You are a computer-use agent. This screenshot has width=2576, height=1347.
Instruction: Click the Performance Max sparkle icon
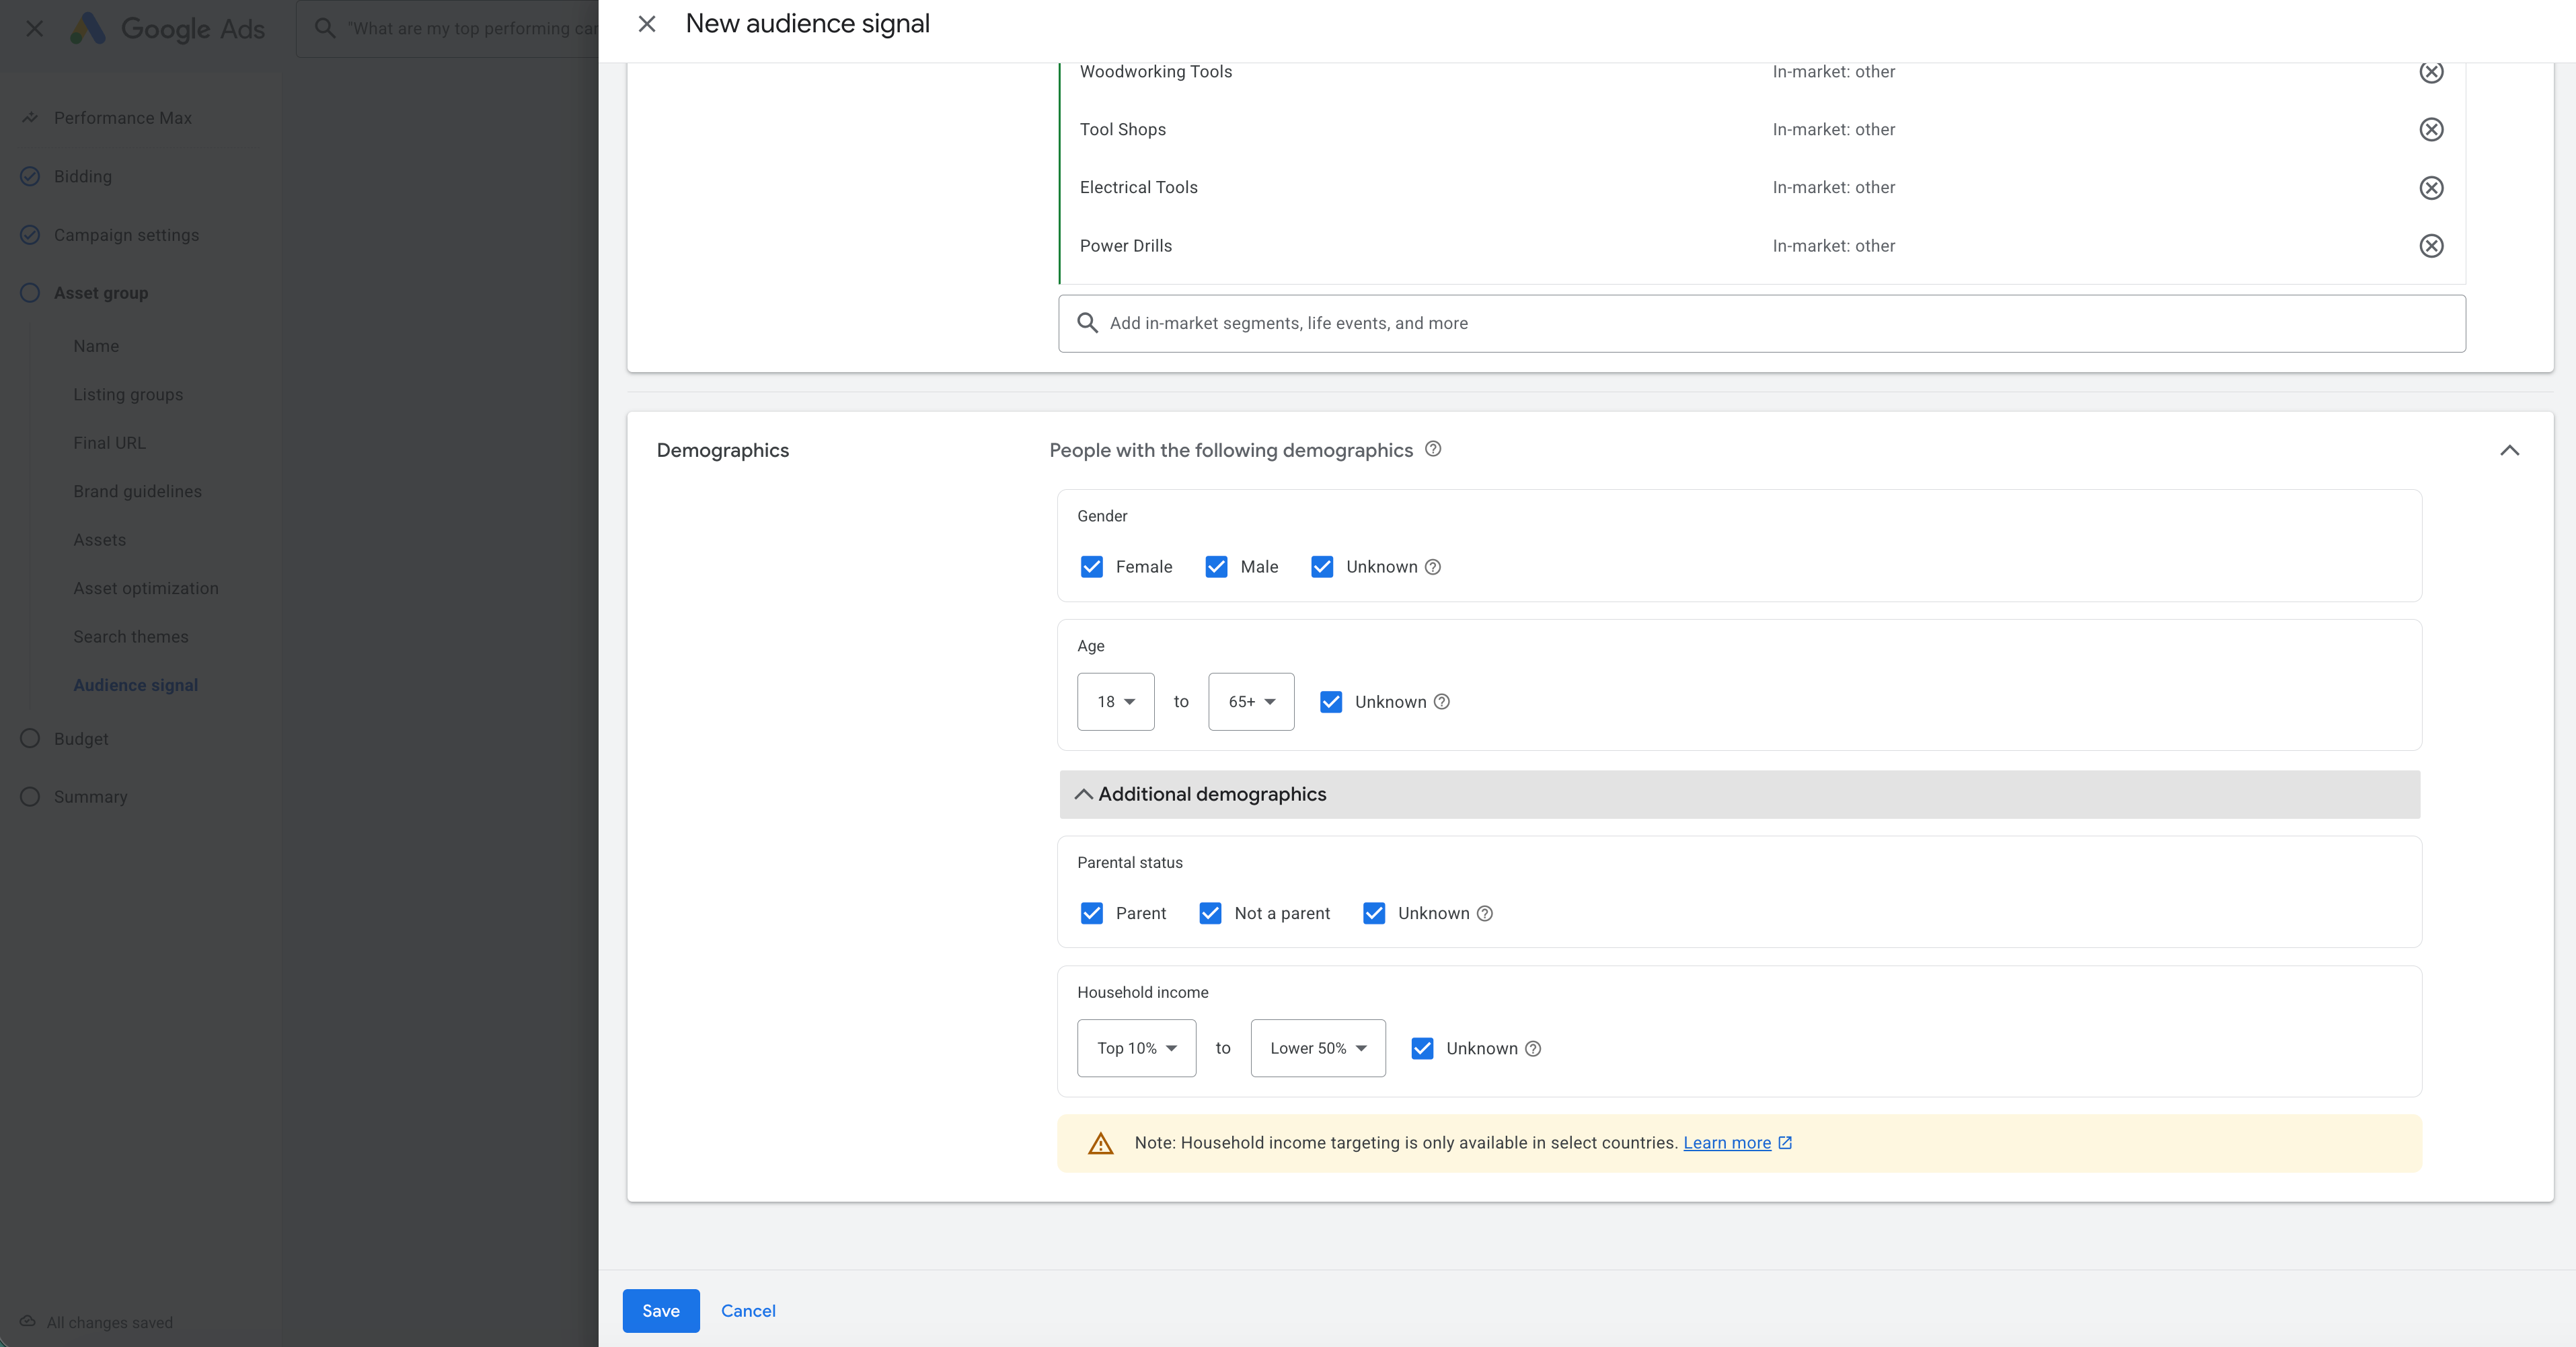30,118
